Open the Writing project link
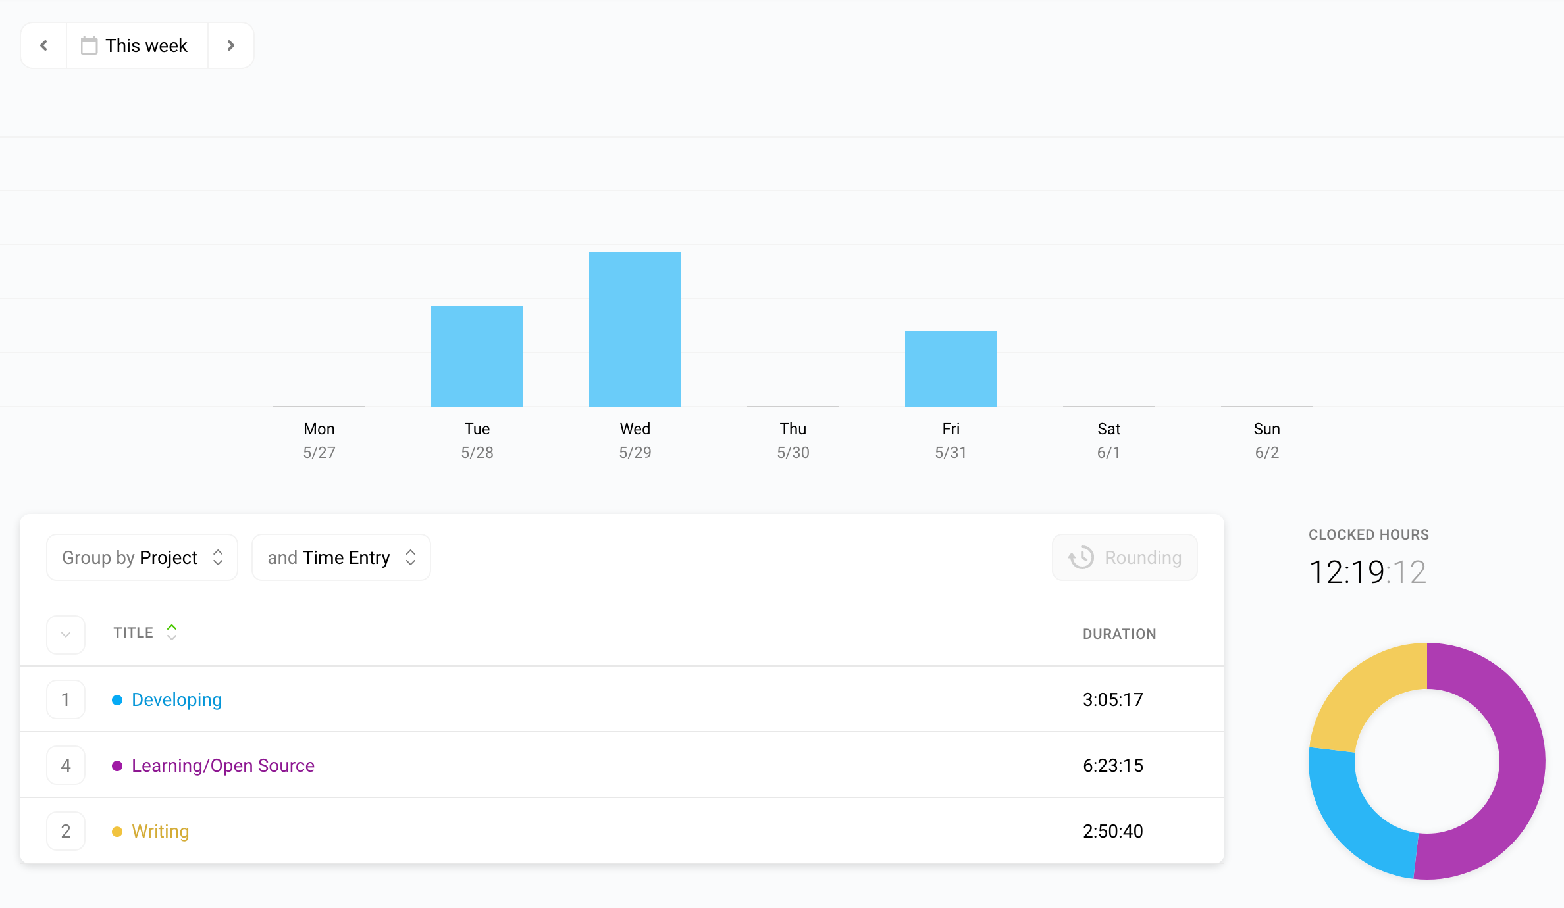This screenshot has width=1564, height=908. (161, 831)
